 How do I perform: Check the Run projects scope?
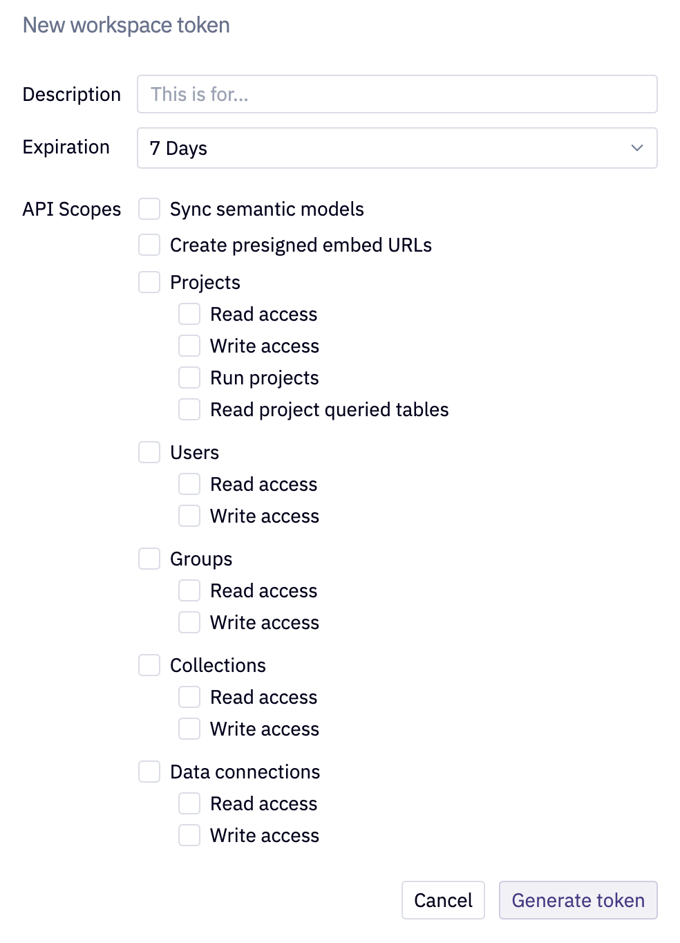coord(189,377)
